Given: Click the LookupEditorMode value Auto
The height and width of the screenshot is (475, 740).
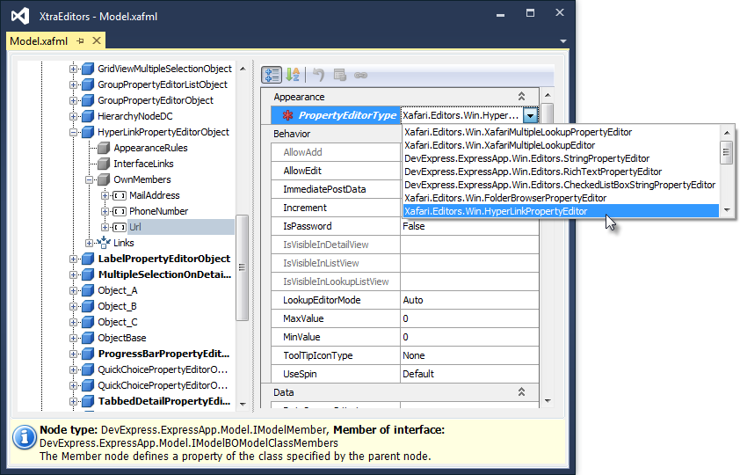Looking at the screenshot, I should click(469, 300).
